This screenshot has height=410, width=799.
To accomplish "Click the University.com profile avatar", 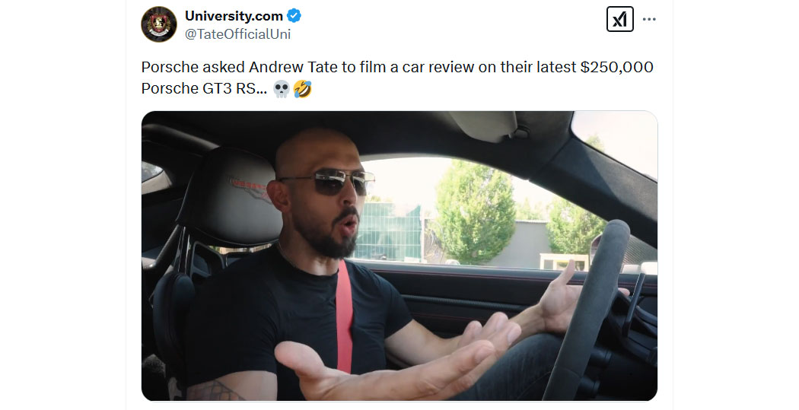I will coord(159,24).
